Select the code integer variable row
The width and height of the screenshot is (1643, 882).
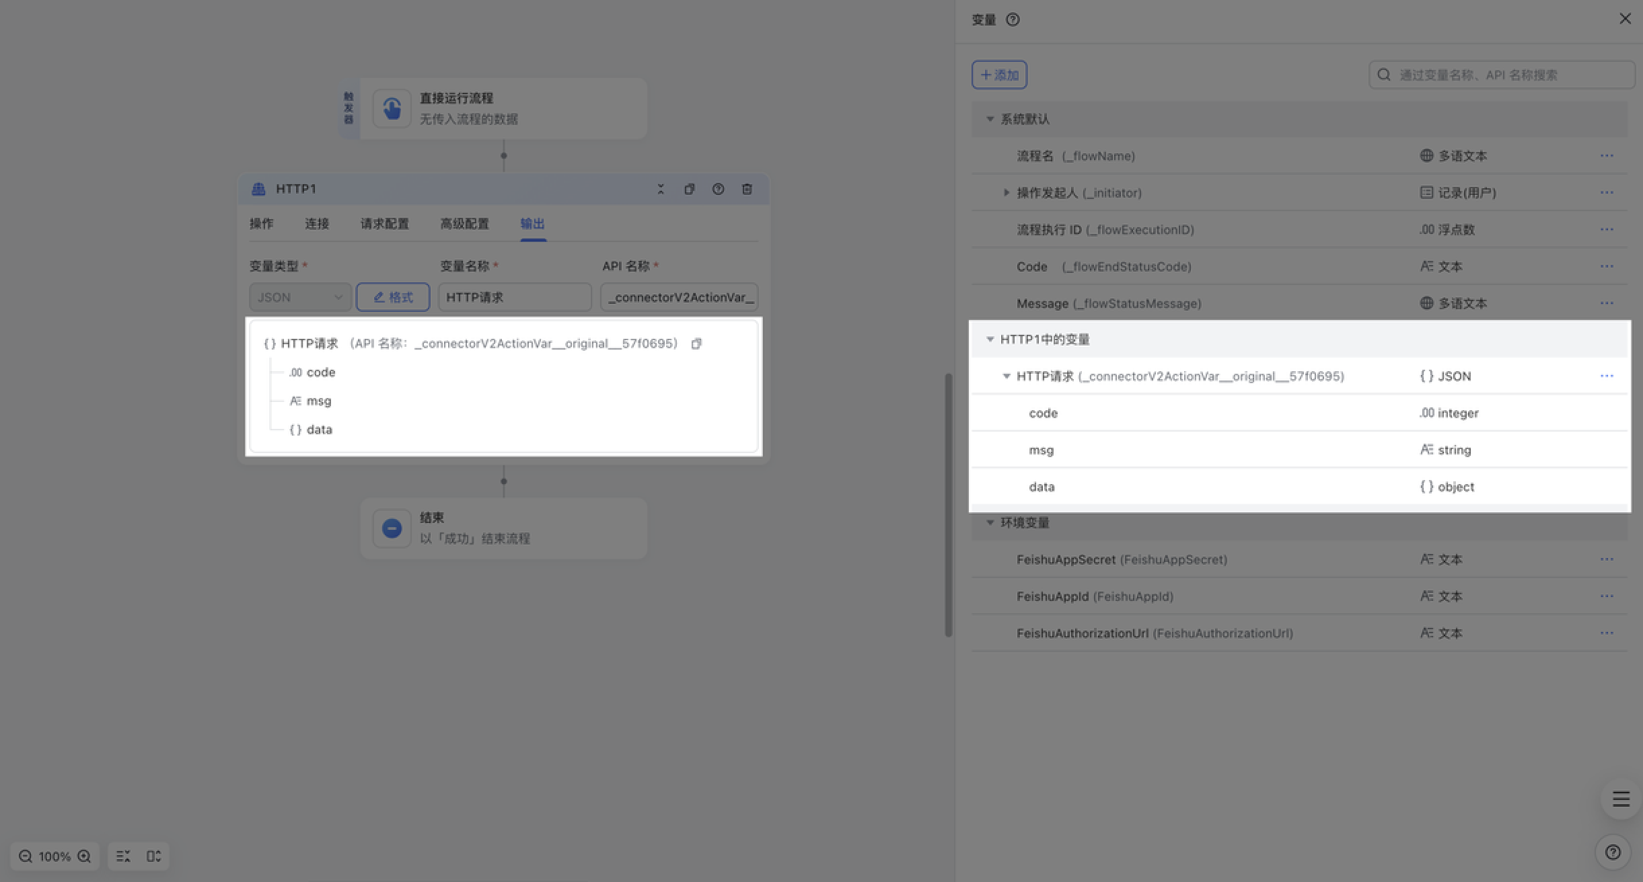click(x=1299, y=413)
